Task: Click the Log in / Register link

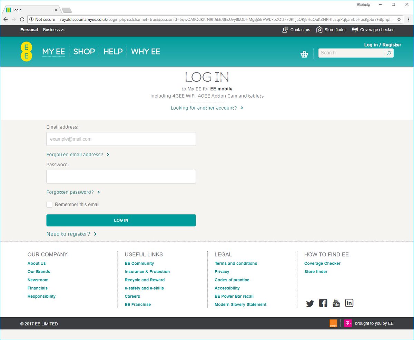Action: 383,45
